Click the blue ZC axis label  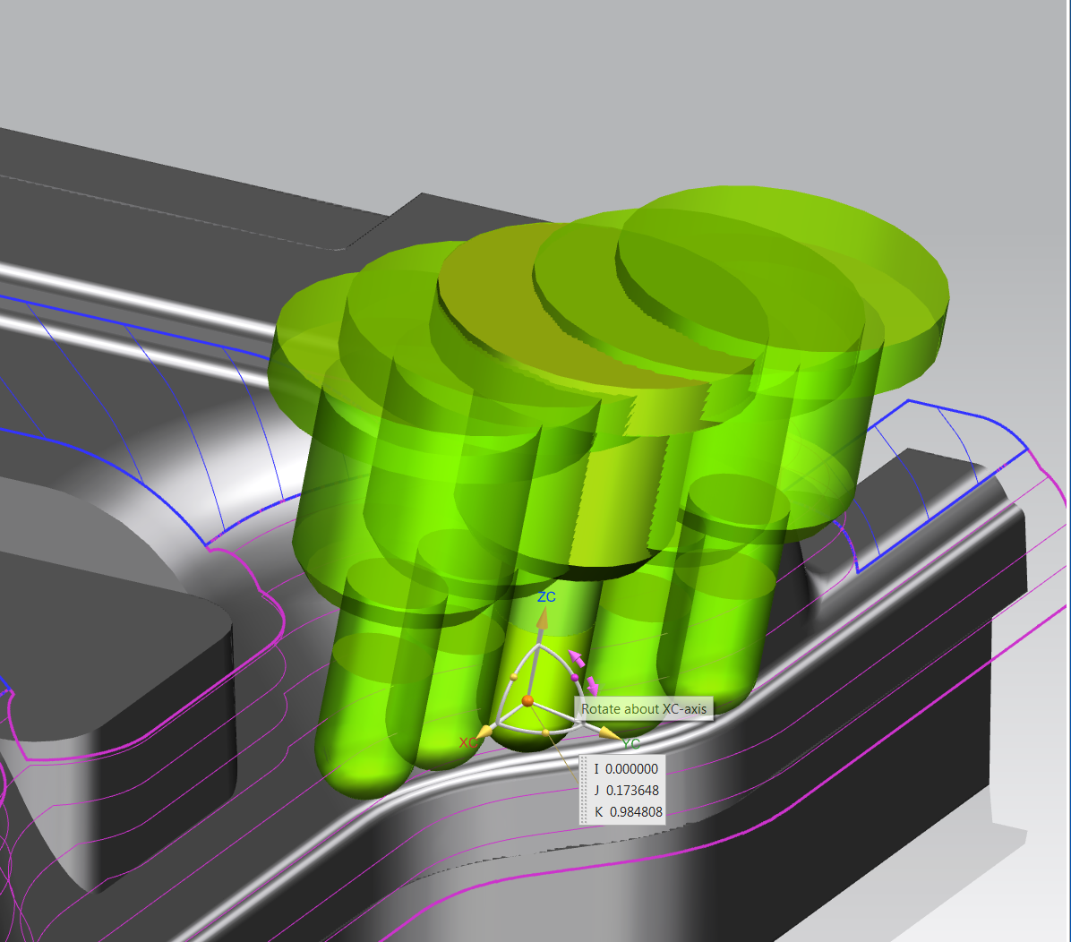[546, 596]
